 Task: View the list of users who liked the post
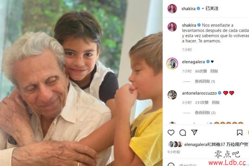click(216, 144)
